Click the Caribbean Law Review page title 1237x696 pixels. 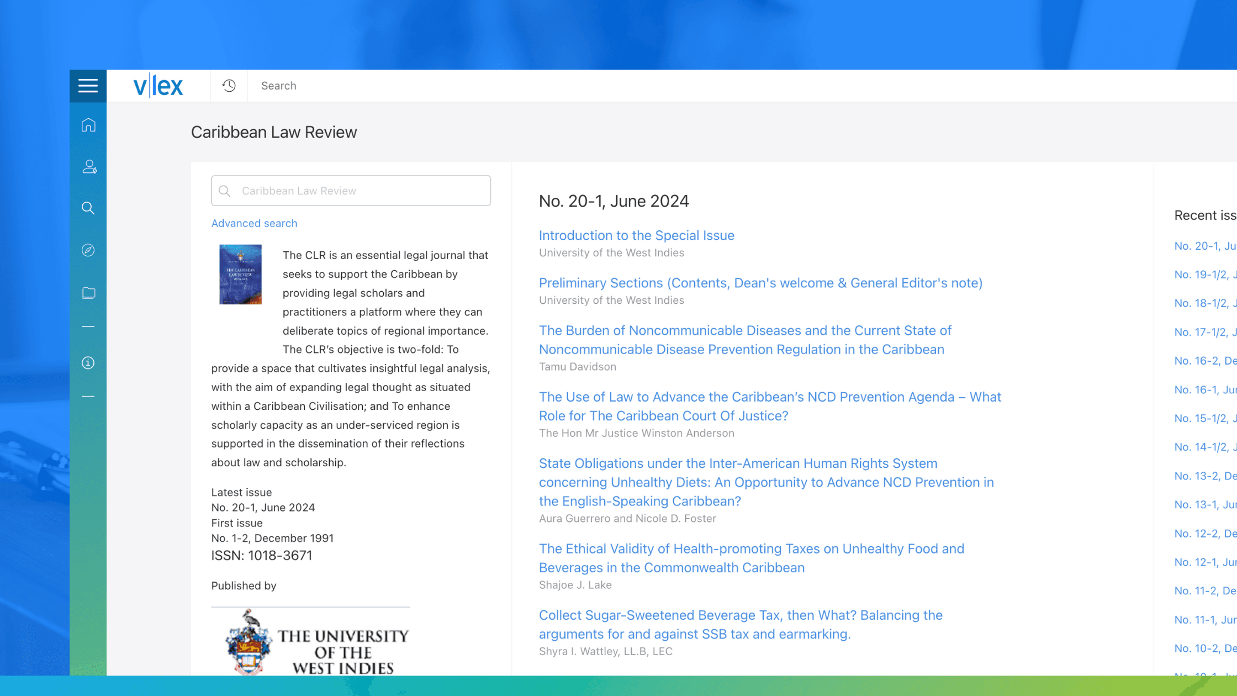pyautogui.click(x=274, y=132)
